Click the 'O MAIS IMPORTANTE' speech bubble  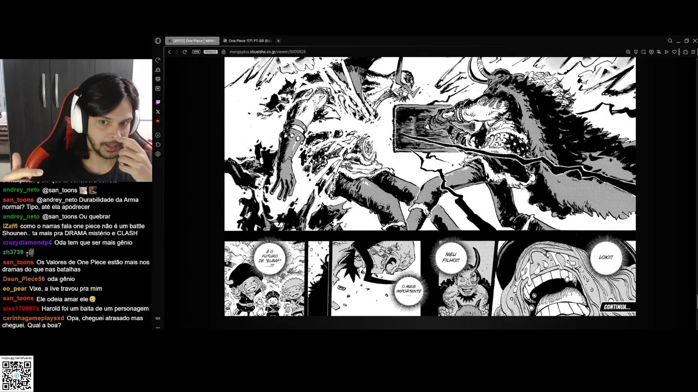(x=408, y=291)
